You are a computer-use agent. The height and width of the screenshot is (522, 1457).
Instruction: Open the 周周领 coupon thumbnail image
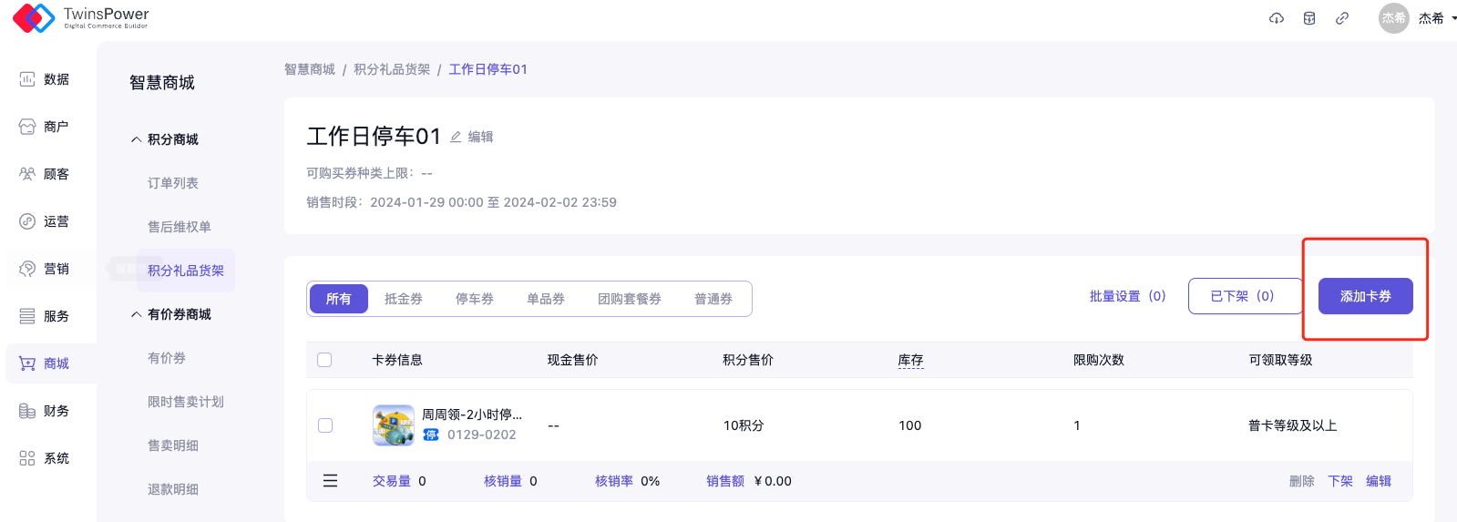pyautogui.click(x=394, y=425)
